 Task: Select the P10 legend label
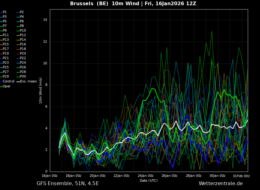click(x=21, y=31)
